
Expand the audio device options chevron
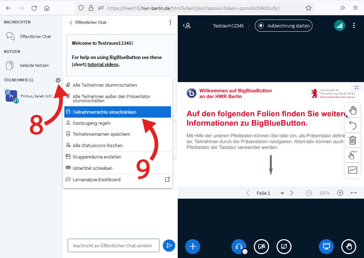[x=245, y=252]
